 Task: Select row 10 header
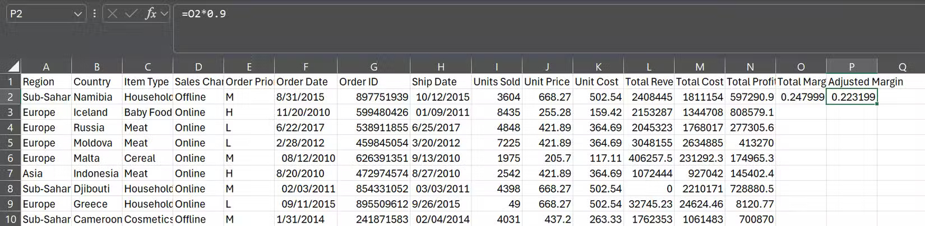coord(10,219)
